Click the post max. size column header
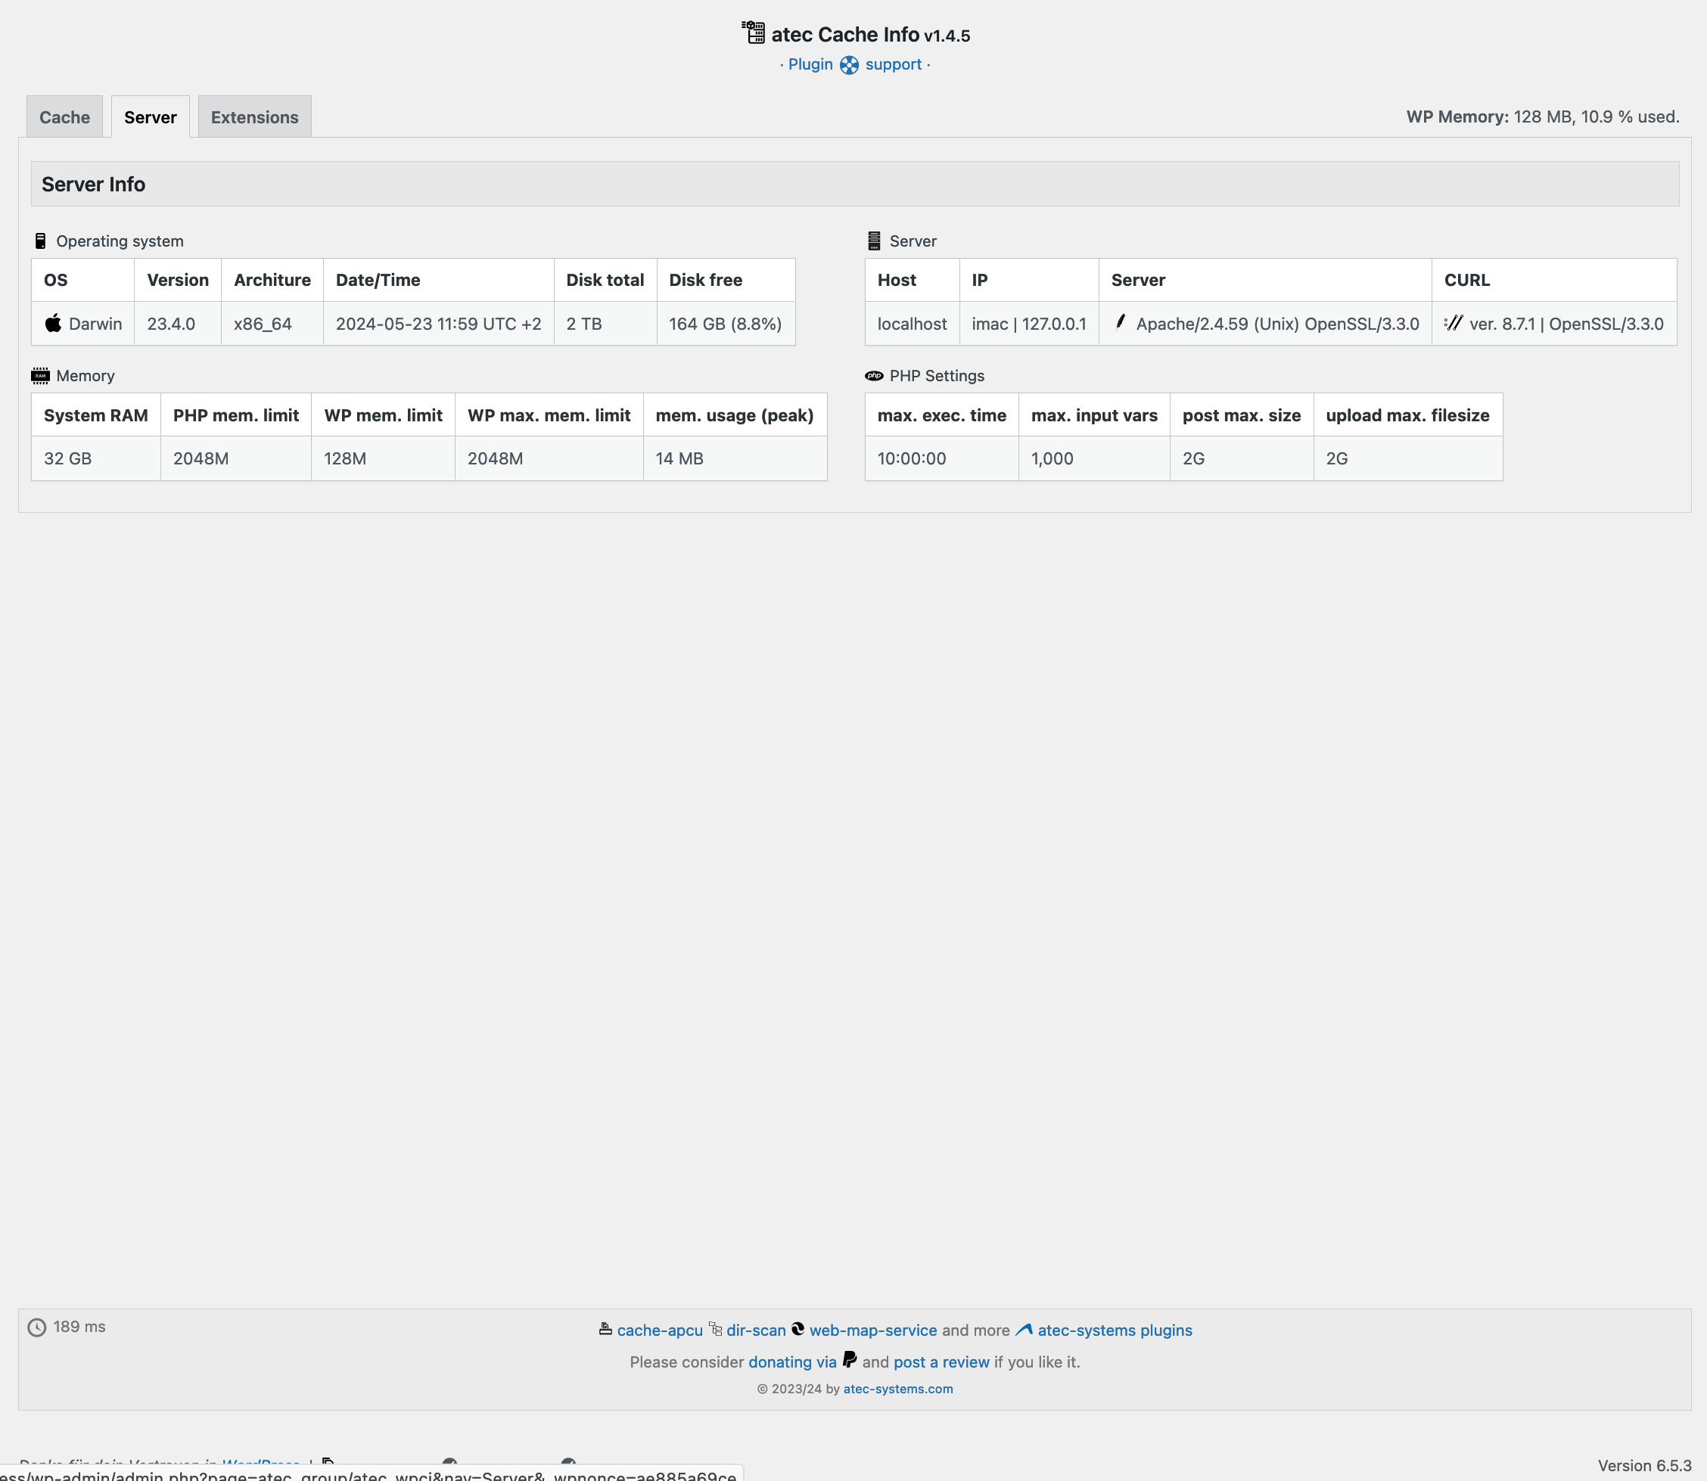The width and height of the screenshot is (1707, 1481). click(x=1242, y=415)
